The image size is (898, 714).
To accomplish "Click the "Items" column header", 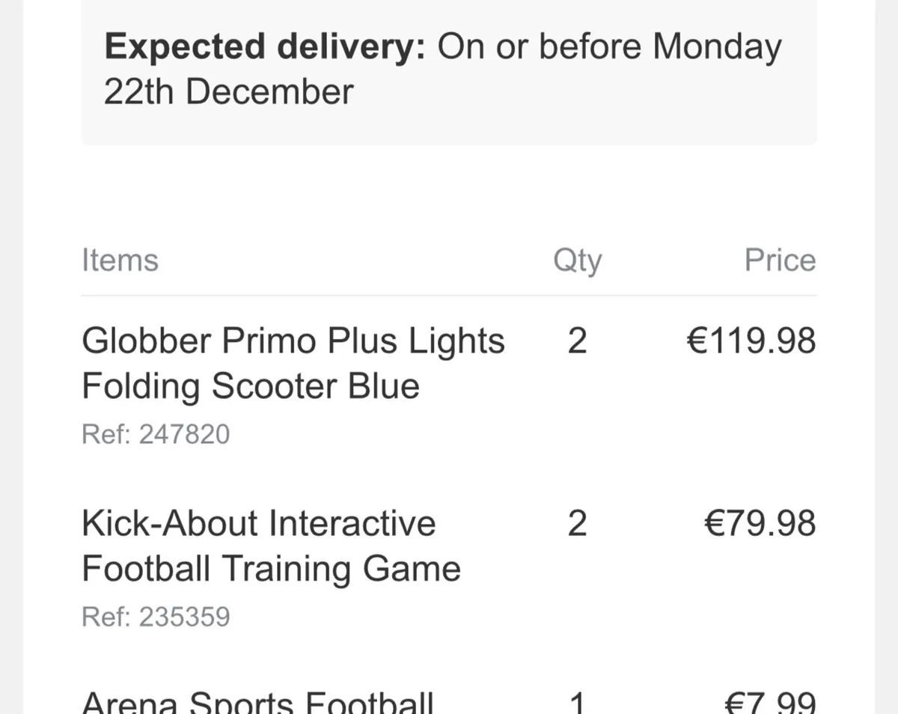I will tap(120, 260).
